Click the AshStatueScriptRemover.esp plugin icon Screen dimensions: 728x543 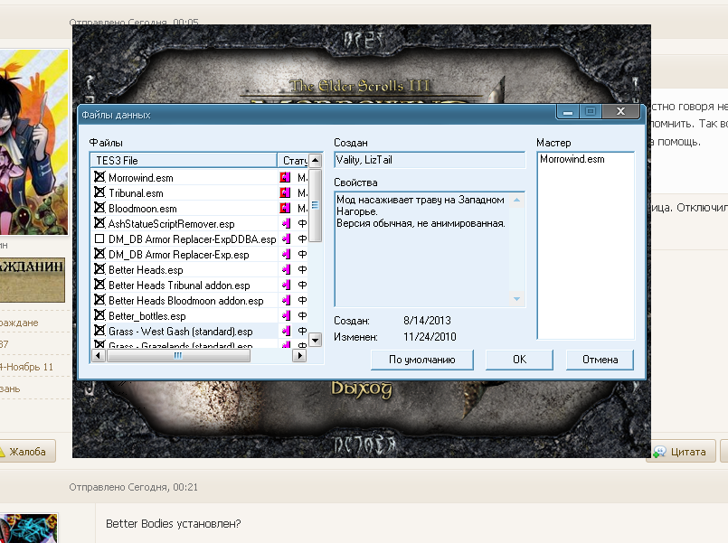point(286,223)
